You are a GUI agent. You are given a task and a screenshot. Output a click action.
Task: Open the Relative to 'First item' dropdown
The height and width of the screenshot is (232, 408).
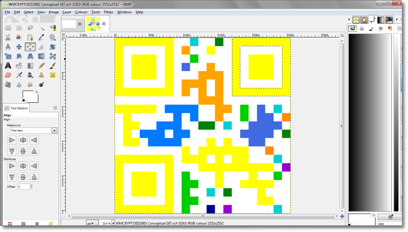[34, 131]
